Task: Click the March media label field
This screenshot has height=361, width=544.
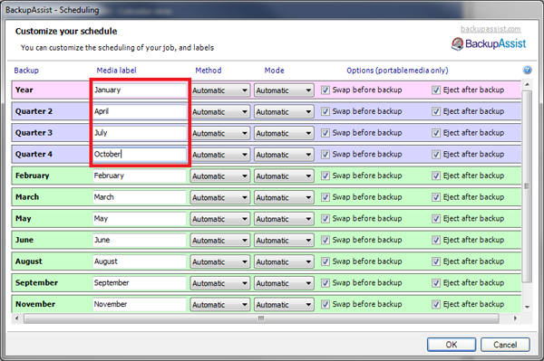Action: (x=140, y=197)
